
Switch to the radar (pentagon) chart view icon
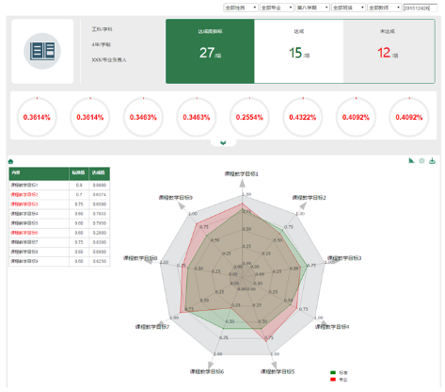[x=421, y=160]
